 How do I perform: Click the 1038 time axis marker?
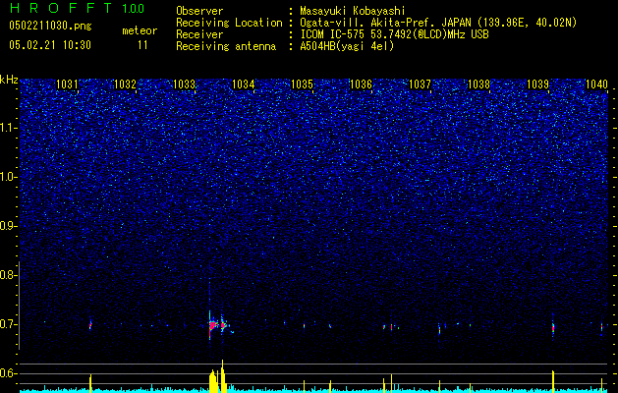[478, 84]
